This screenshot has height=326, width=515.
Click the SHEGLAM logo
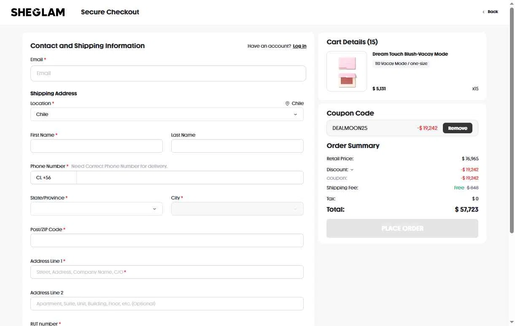38,12
